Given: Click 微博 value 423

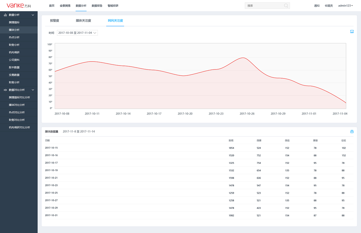Looking at the screenshot, I should click(259, 208).
